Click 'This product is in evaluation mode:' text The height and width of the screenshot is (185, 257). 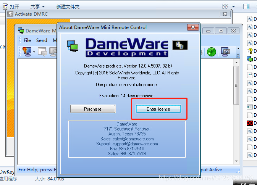coord(126,85)
